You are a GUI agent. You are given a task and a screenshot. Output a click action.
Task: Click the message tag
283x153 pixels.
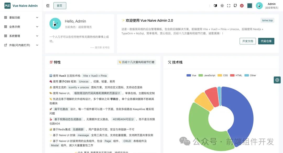coord(83,135)
